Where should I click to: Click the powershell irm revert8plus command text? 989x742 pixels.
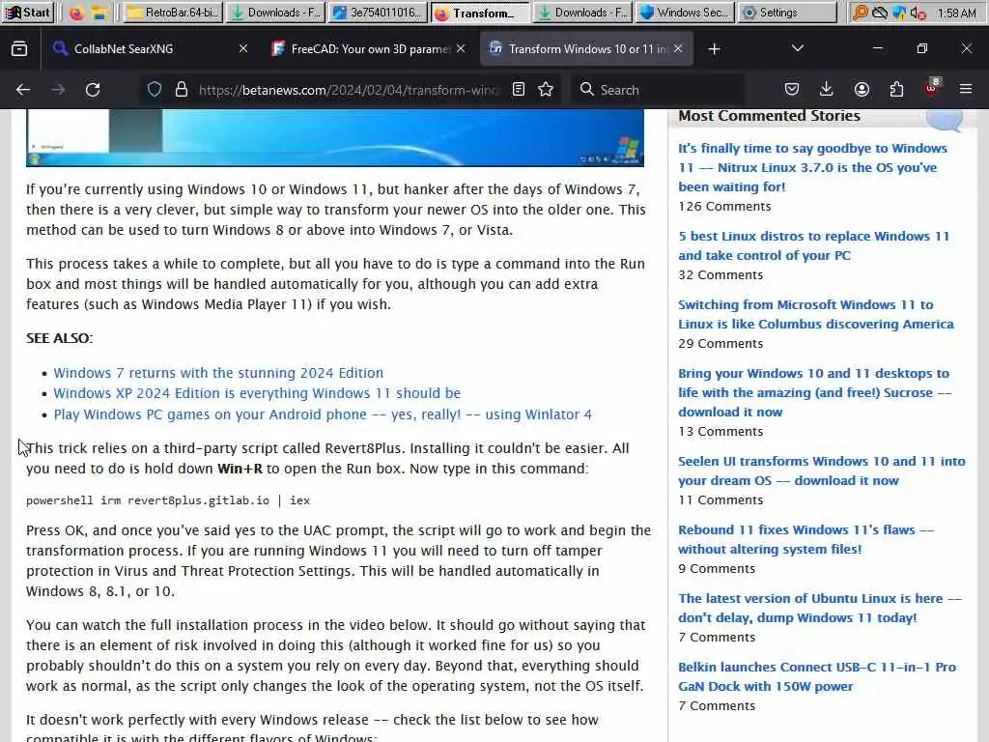[x=168, y=500]
